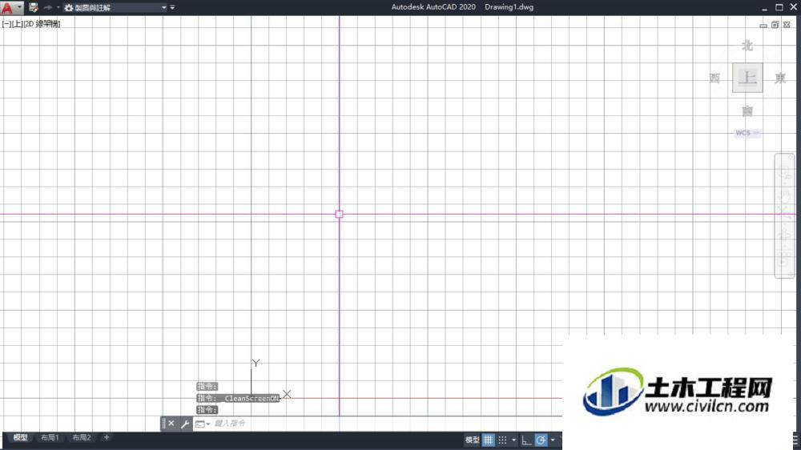Select the 南 direction on the ViewCube
Image resolution: width=801 pixels, height=450 pixels.
[747, 110]
